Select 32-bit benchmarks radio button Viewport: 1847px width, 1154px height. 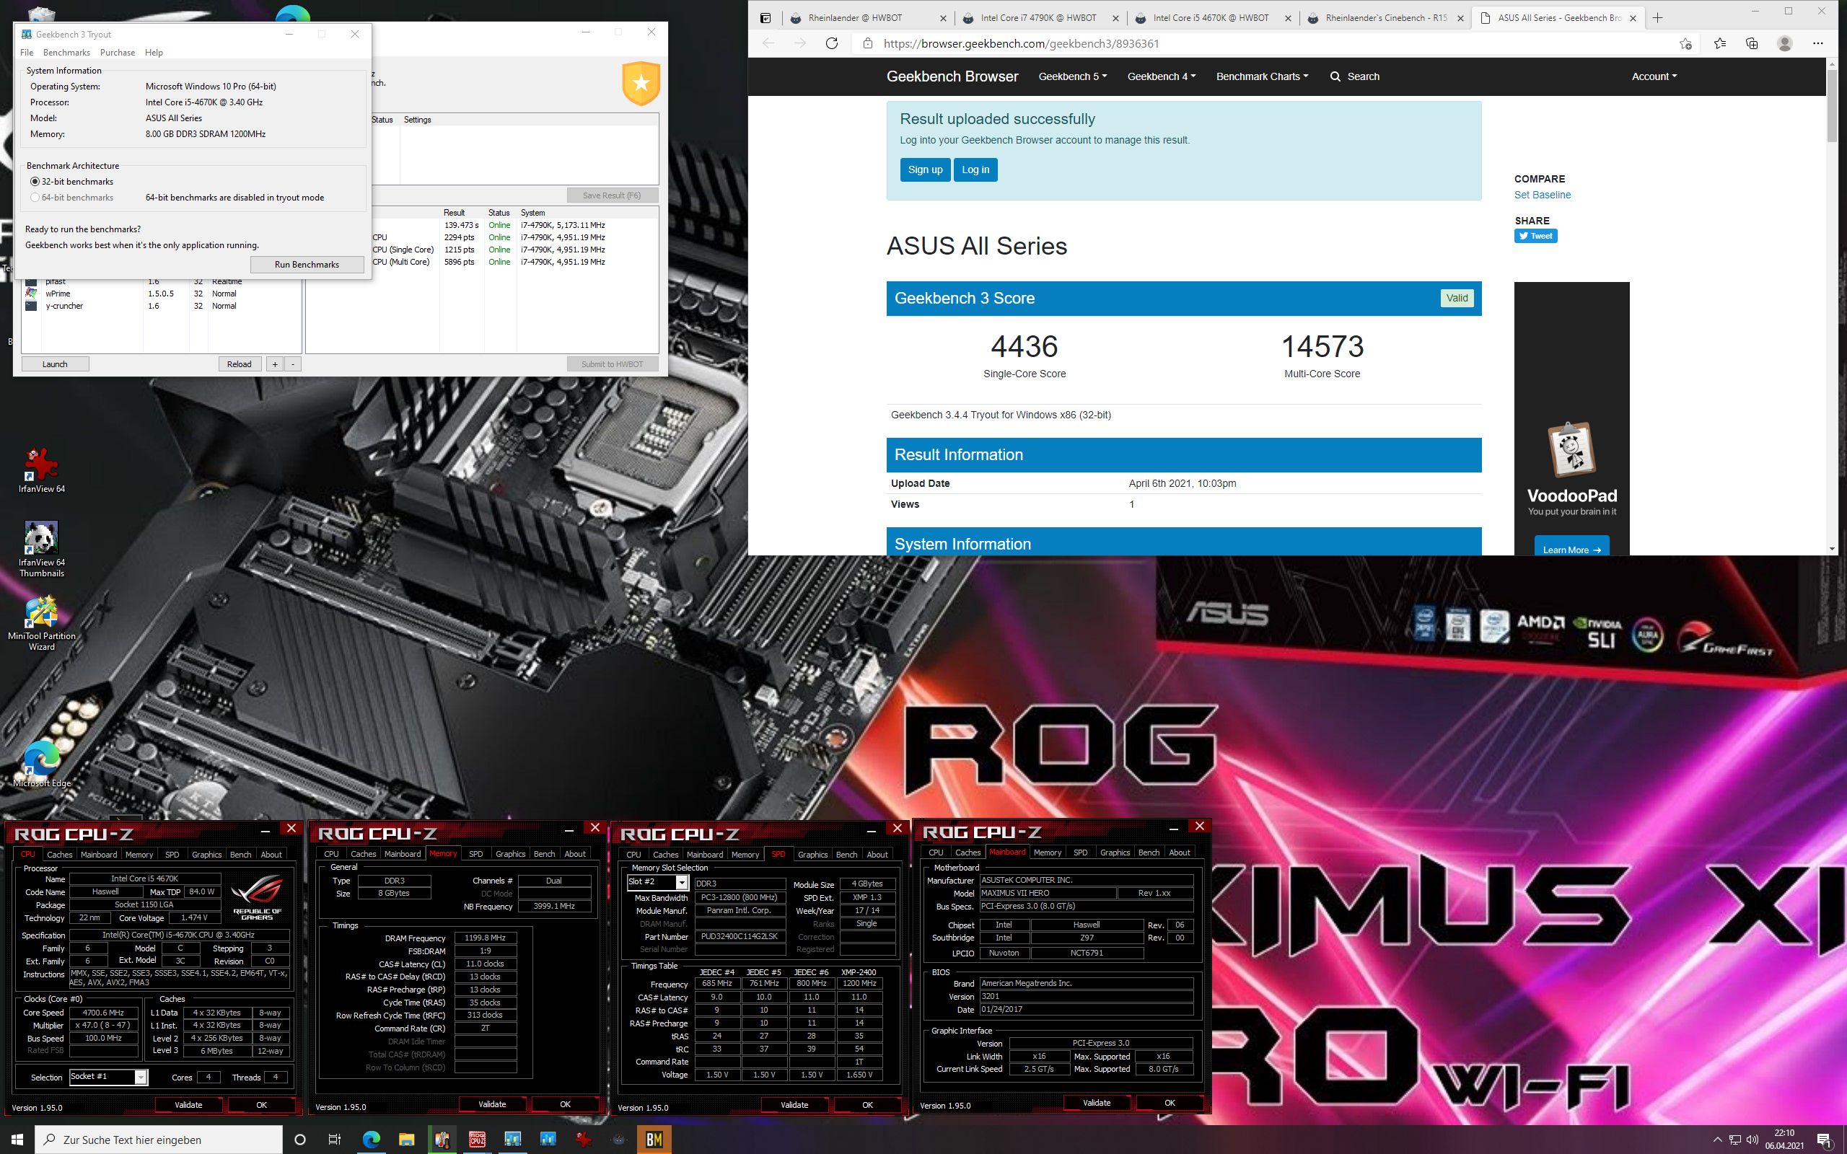point(35,182)
